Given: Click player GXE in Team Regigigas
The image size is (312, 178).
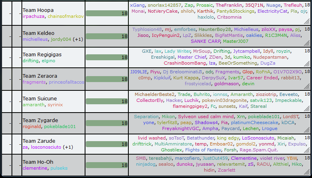Looking at the screenshot, I should pyautogui.click(x=147, y=51).
